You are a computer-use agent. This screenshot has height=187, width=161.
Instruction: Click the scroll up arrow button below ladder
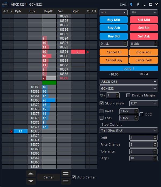click(31, 174)
